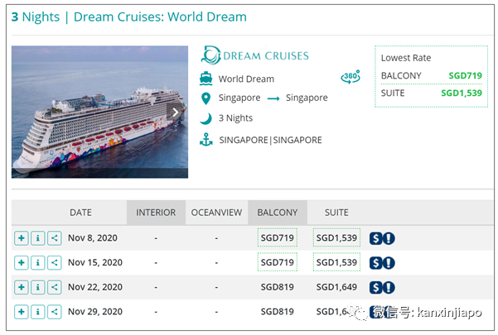Expand the Nov 22, 2020 sailing row
The height and width of the screenshot is (335, 498).
21,287
